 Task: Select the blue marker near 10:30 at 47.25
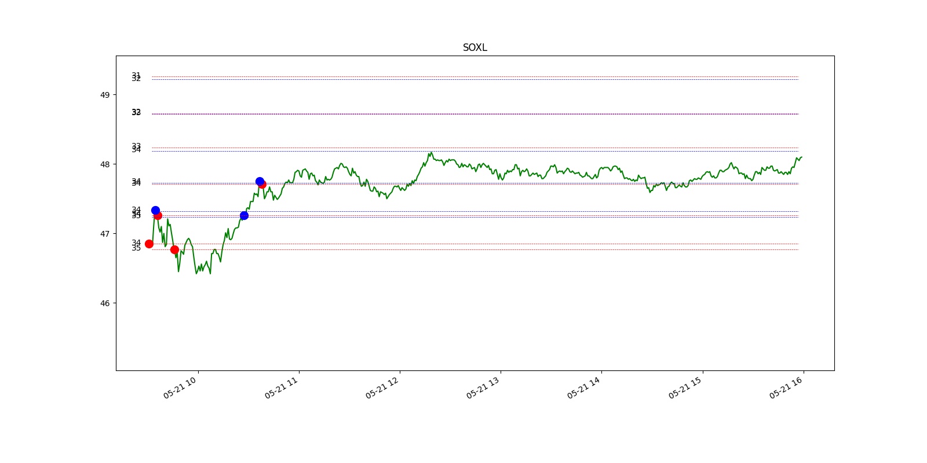244,215
